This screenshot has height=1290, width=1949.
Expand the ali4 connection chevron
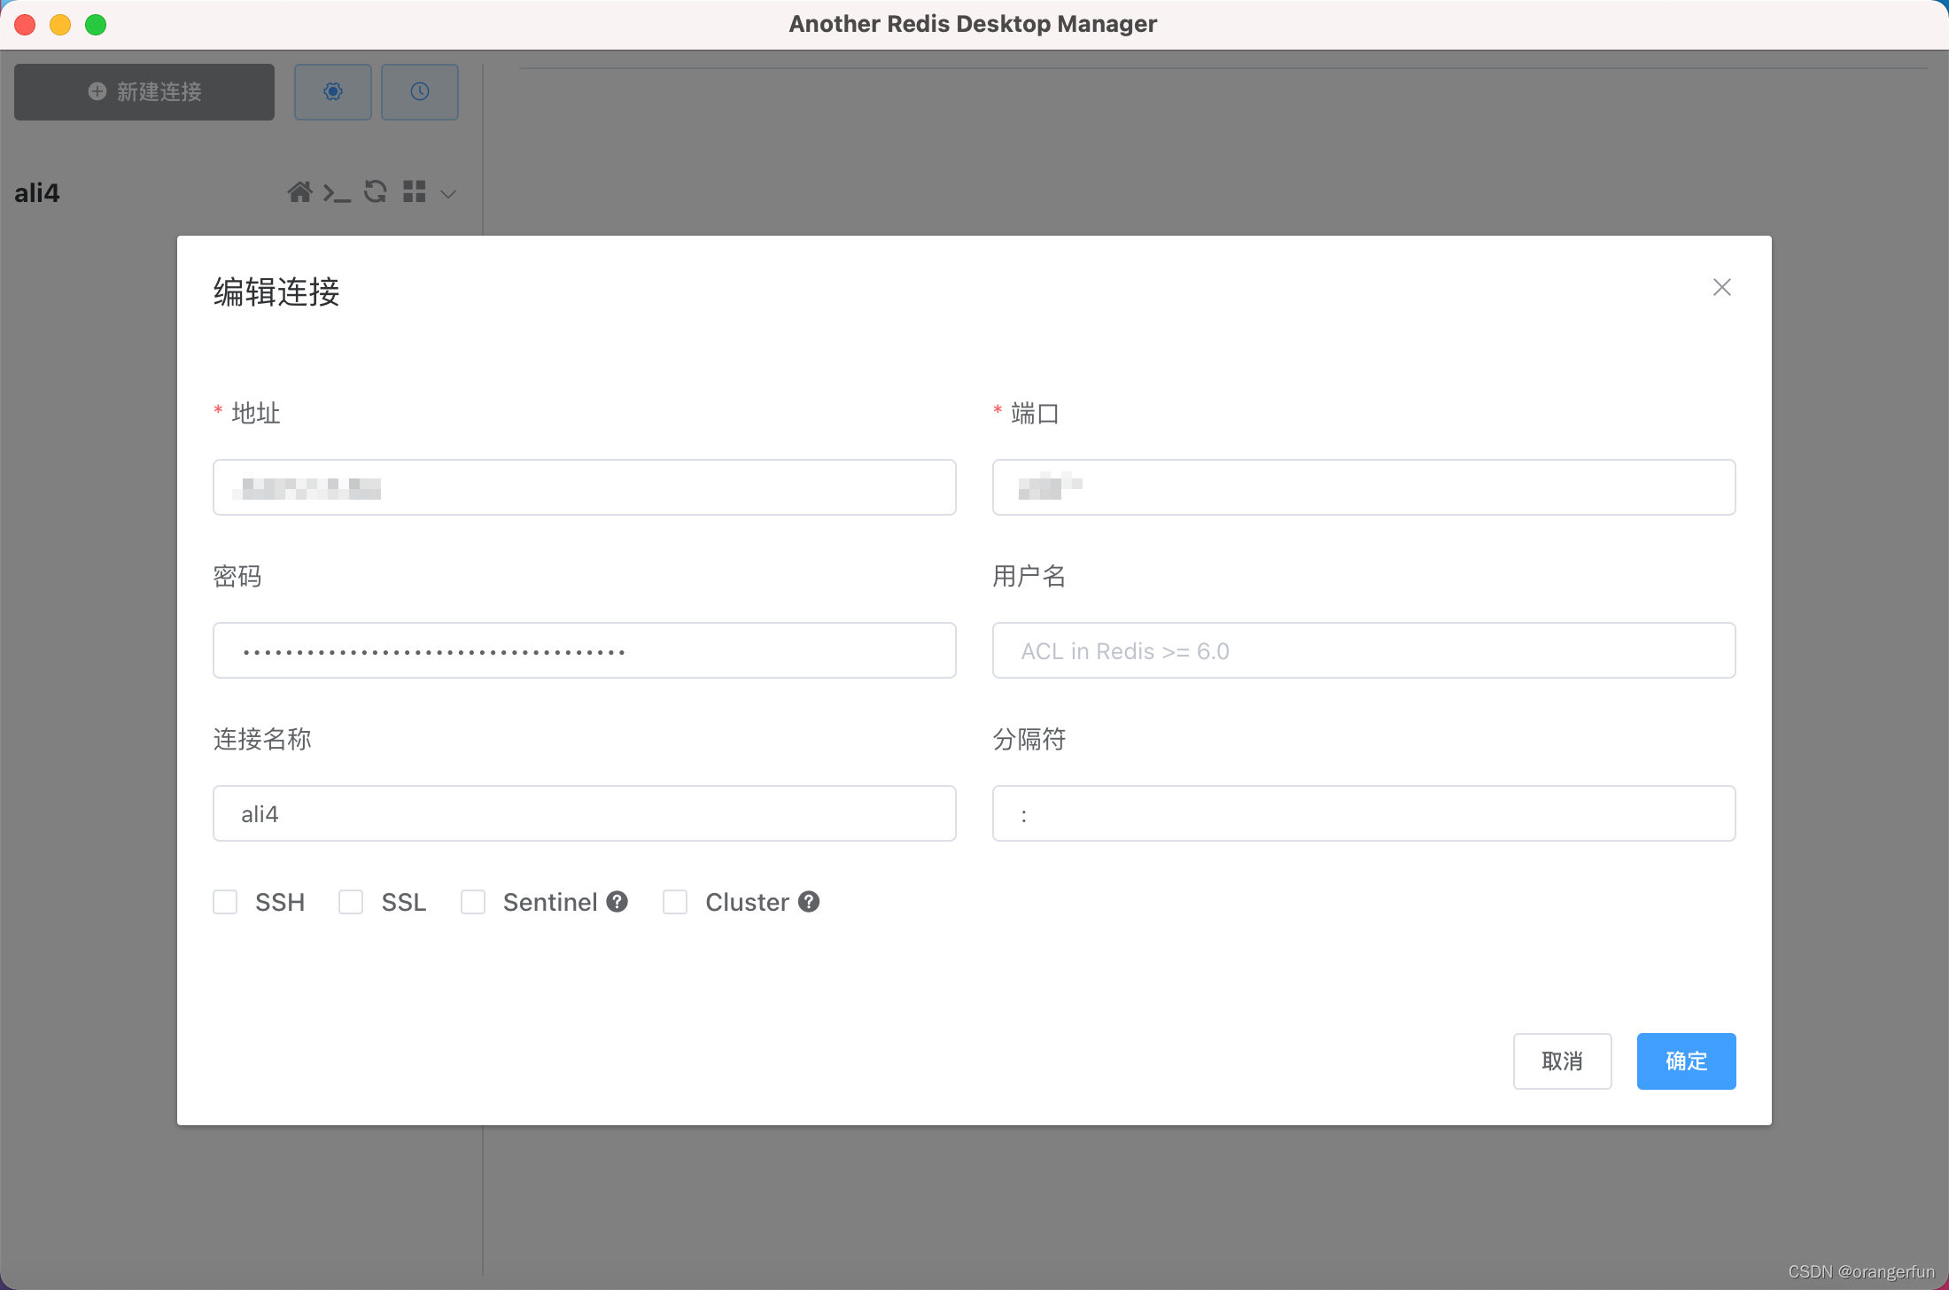pos(448,194)
